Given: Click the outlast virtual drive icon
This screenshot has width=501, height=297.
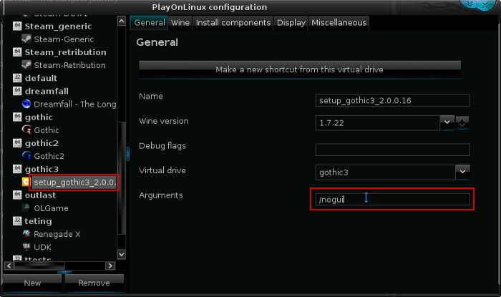Looking at the screenshot, I should tap(17, 195).
